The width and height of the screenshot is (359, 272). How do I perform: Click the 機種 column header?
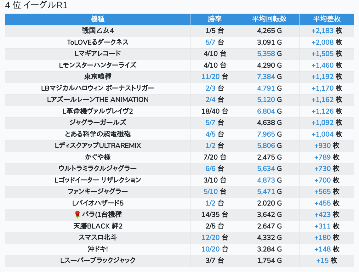(x=98, y=19)
